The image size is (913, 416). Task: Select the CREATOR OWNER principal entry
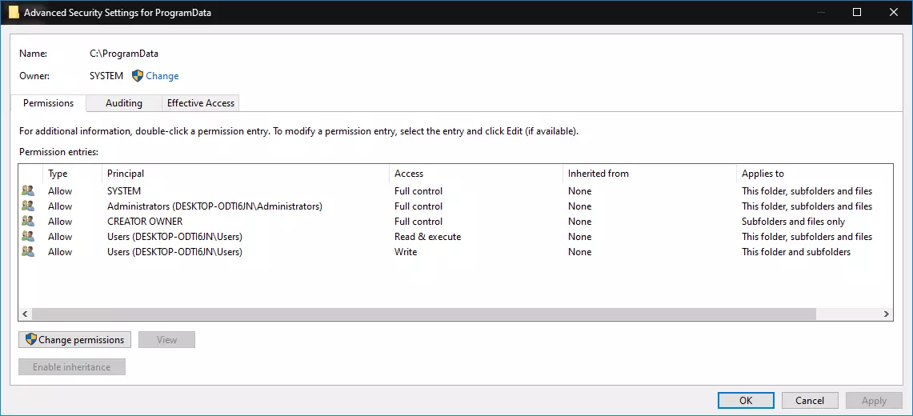click(x=145, y=221)
